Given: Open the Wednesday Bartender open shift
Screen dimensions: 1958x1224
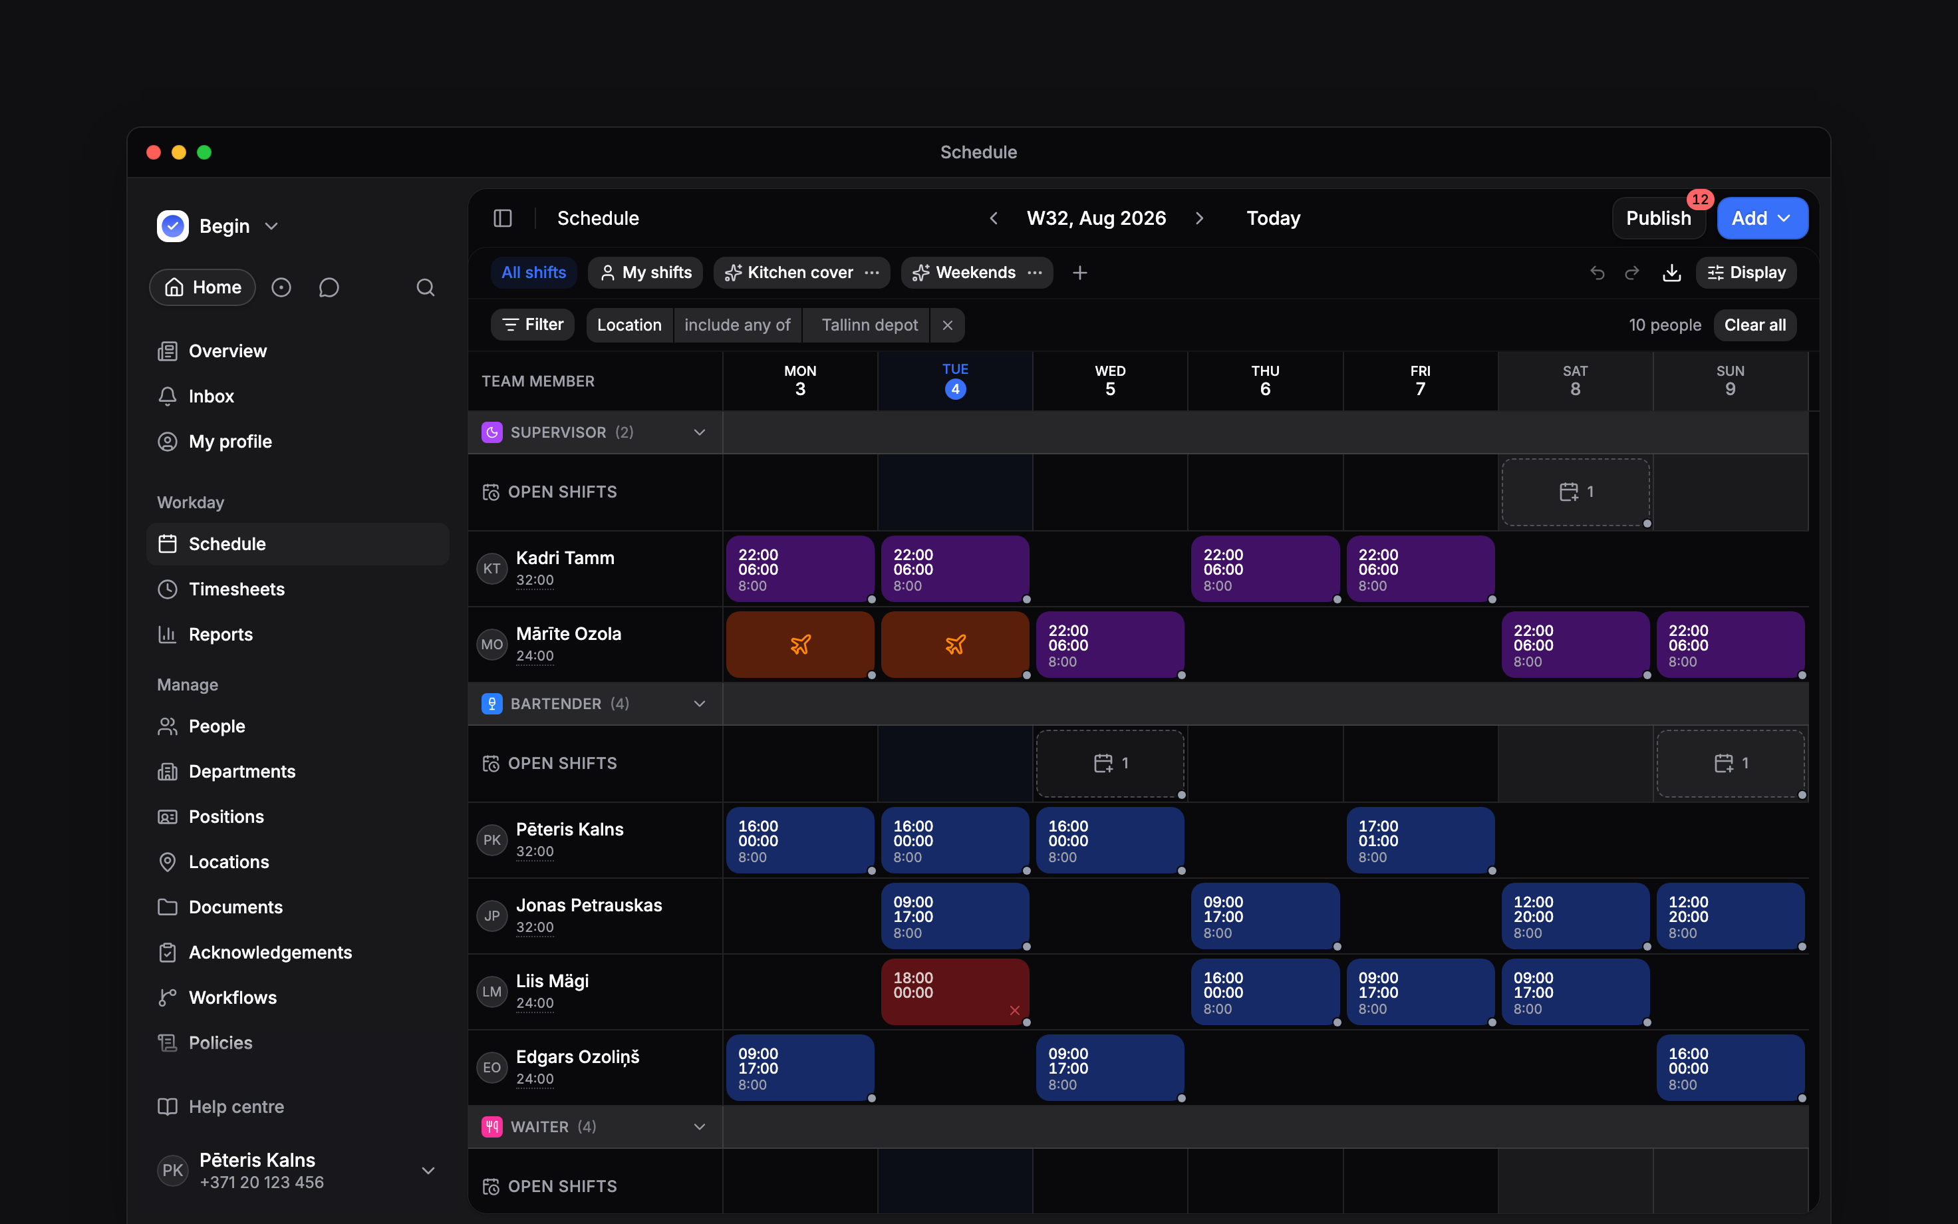Looking at the screenshot, I should tap(1110, 764).
